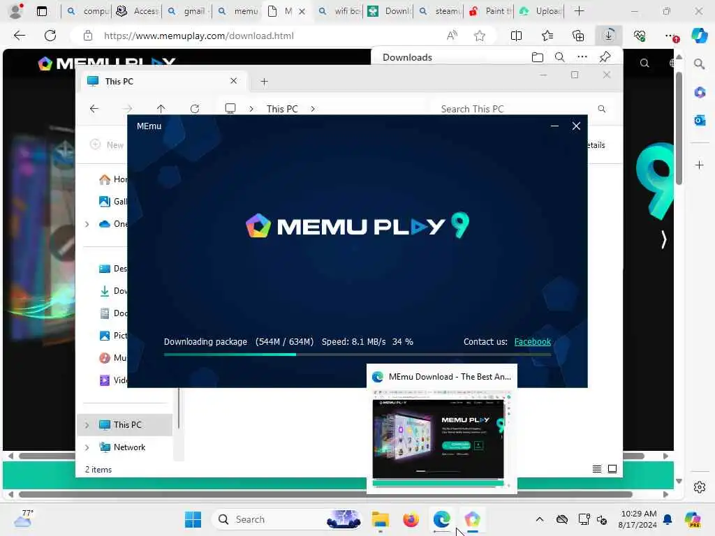Switch File Explorer to details view
Image resolution: width=715 pixels, height=536 pixels.
(597, 469)
